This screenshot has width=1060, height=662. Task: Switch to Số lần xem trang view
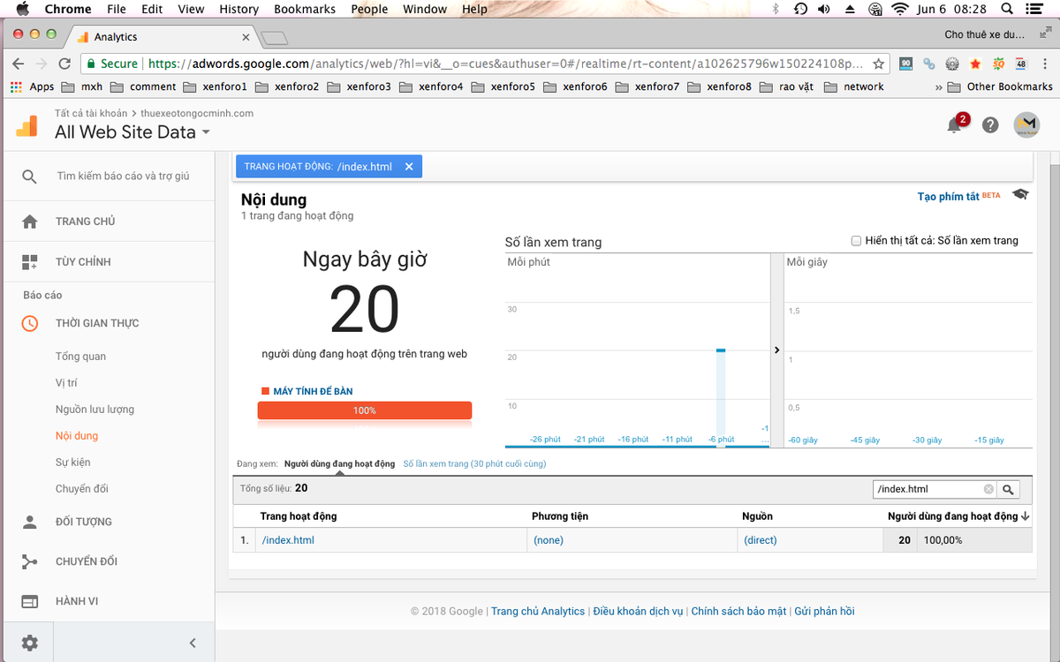474,463
